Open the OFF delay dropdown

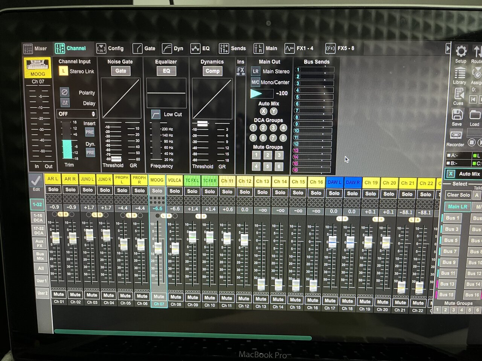click(77, 114)
